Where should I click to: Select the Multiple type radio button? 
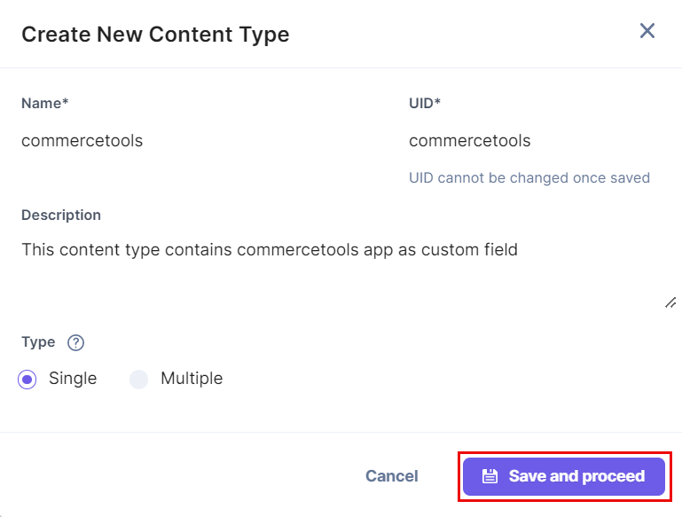(x=138, y=380)
